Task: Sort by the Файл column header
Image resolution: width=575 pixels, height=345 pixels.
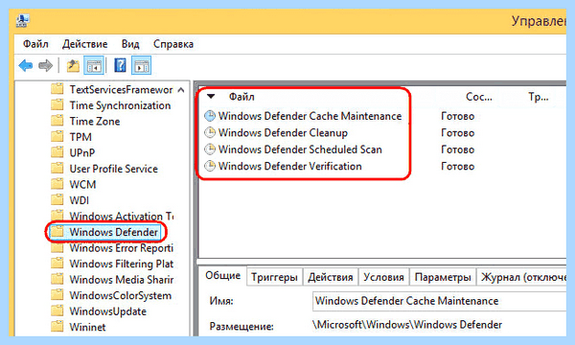Action: [x=241, y=97]
